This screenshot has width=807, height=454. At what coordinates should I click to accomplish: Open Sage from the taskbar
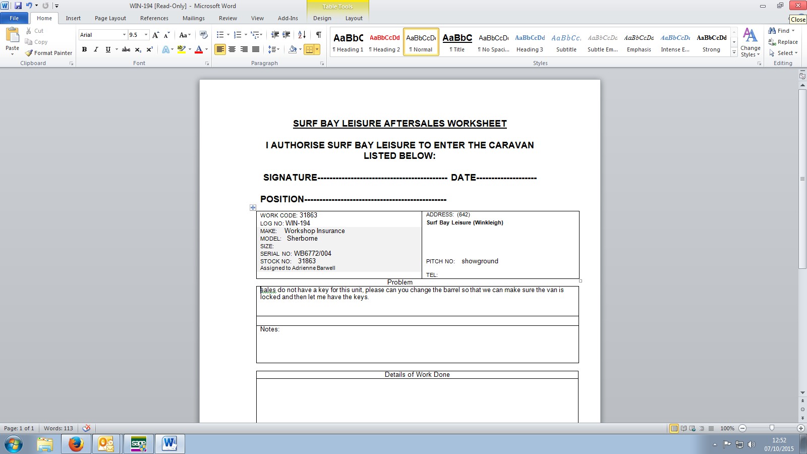pyautogui.click(x=138, y=444)
